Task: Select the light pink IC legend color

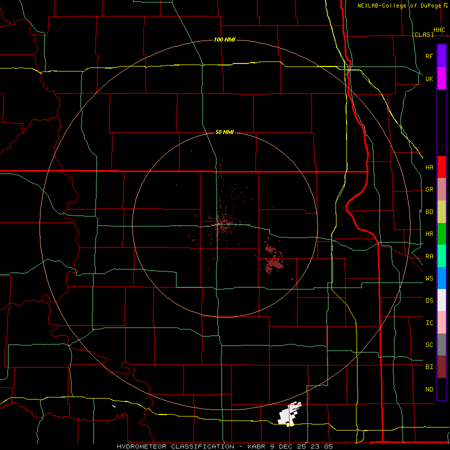Action: coord(441,322)
